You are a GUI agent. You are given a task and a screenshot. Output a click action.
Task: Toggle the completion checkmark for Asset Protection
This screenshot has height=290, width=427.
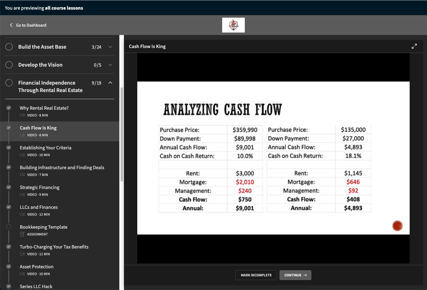pos(9,266)
